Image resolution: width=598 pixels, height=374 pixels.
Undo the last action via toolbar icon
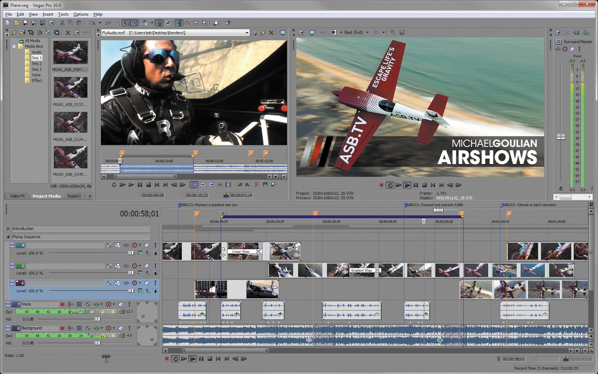[92, 24]
